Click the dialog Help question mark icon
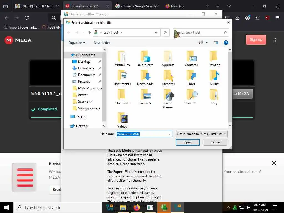The width and height of the screenshot is (284, 213). [226, 43]
